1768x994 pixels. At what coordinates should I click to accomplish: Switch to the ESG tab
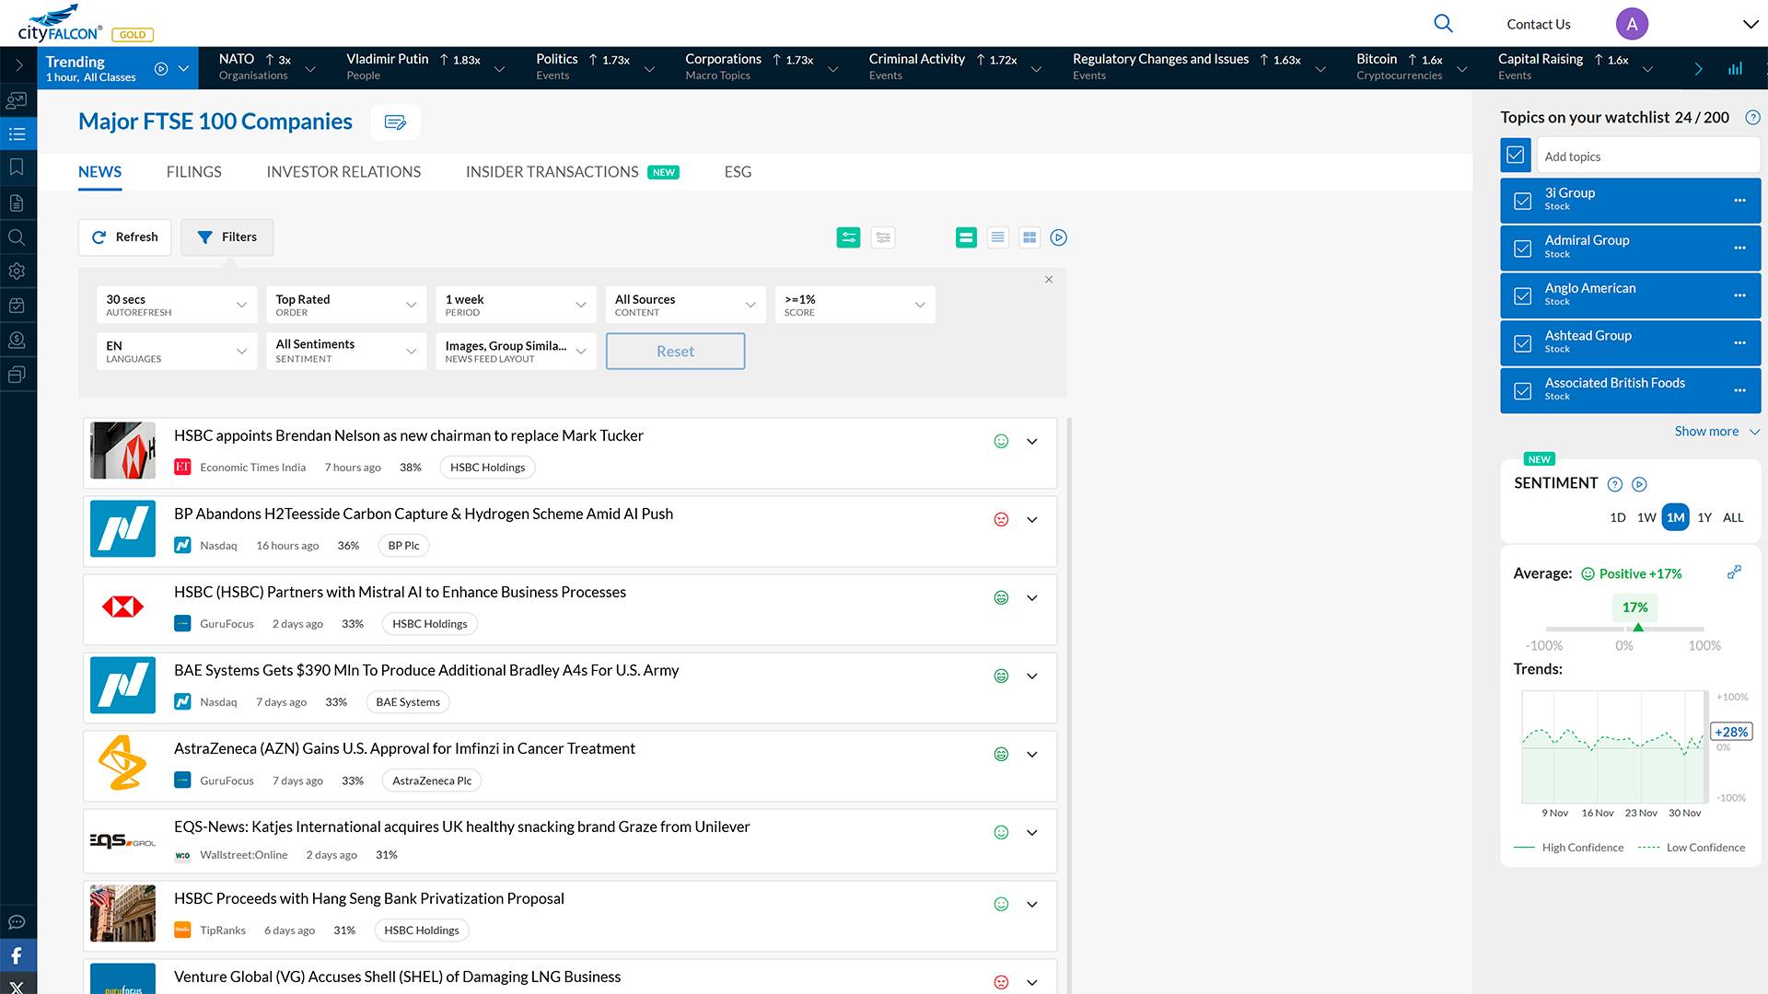[738, 172]
